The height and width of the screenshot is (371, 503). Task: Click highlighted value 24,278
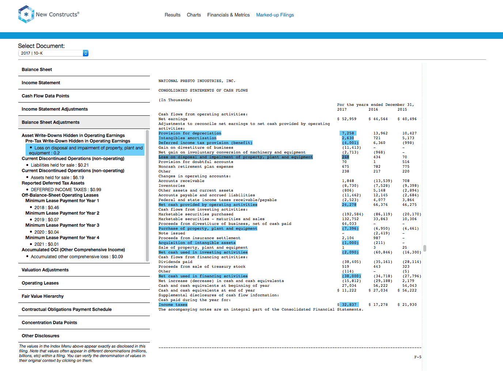pos(349,205)
